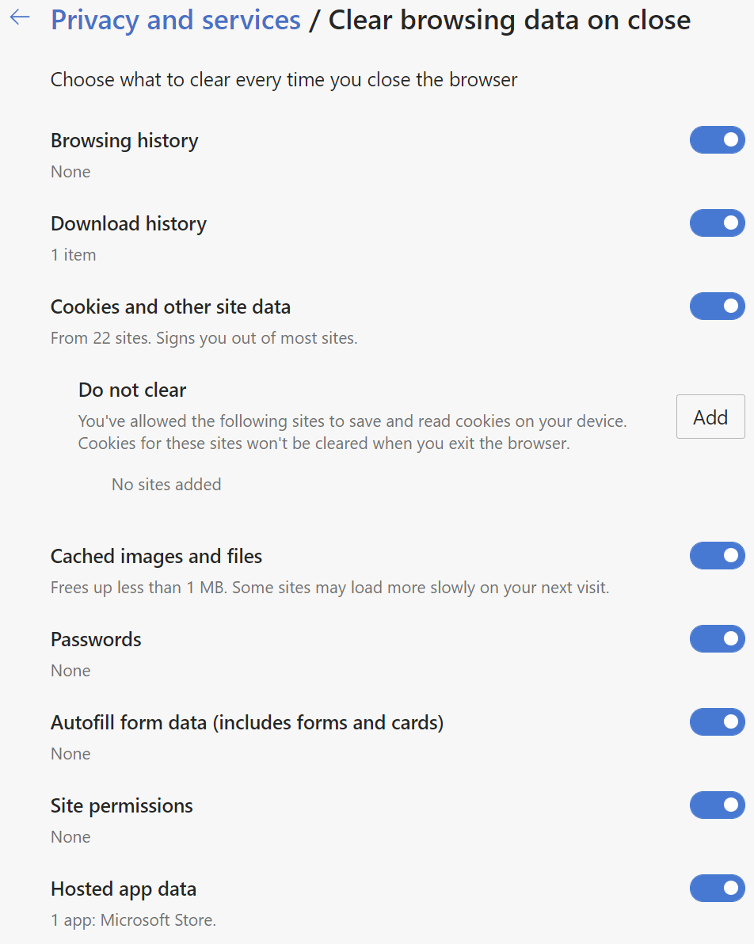754x944 pixels.
Task: Toggle the Autofill form data switch
Action: 717,722
